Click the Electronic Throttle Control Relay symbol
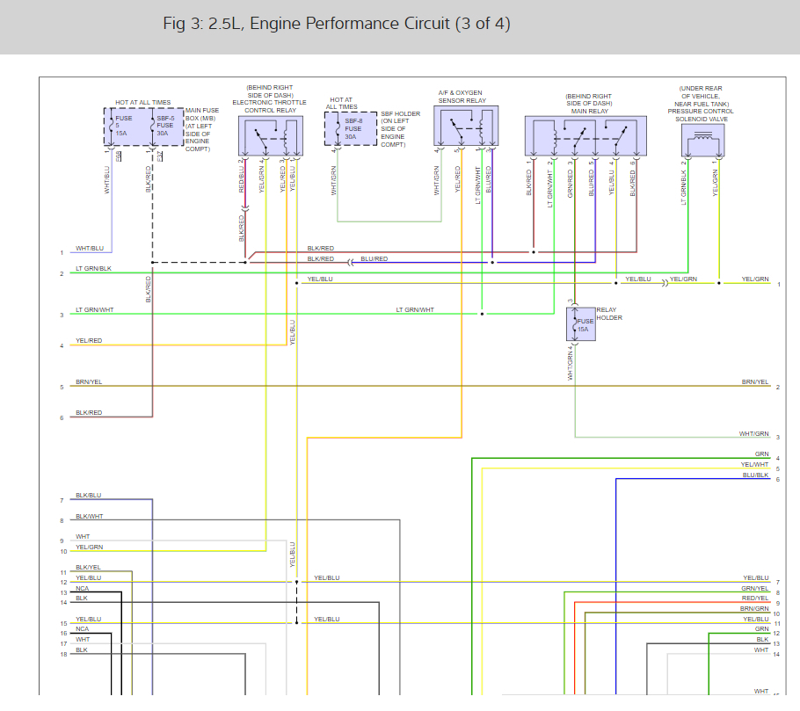This screenshot has width=800, height=711. click(271, 135)
